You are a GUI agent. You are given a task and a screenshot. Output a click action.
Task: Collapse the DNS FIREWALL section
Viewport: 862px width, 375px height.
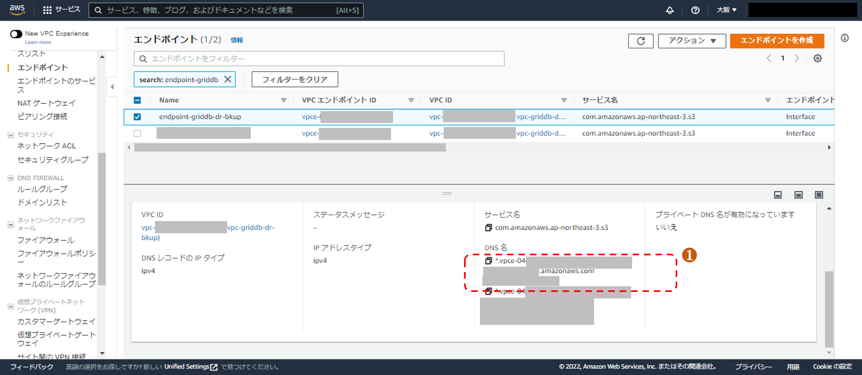pyautogui.click(x=11, y=178)
